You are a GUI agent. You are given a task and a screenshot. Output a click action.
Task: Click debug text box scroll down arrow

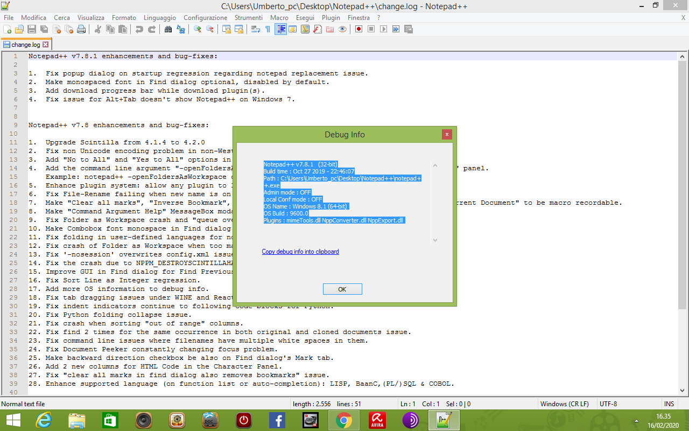pos(435,240)
